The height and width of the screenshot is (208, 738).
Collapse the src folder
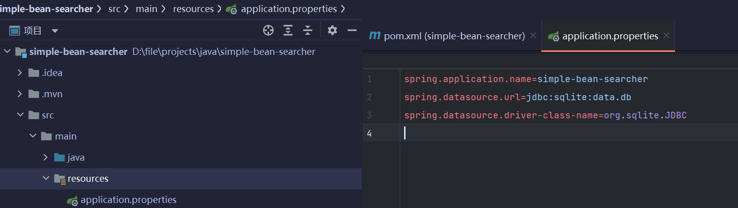tap(20, 115)
